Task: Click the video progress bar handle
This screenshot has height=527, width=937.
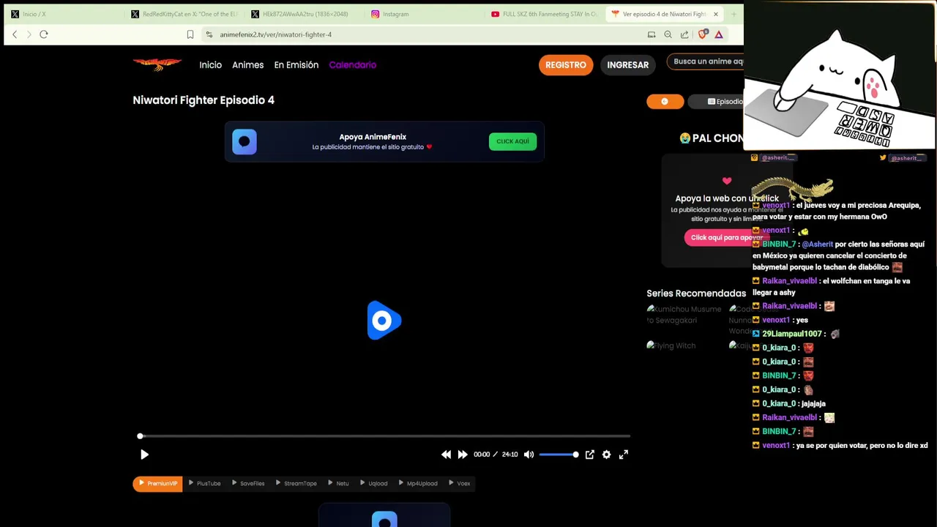Action: [140, 436]
